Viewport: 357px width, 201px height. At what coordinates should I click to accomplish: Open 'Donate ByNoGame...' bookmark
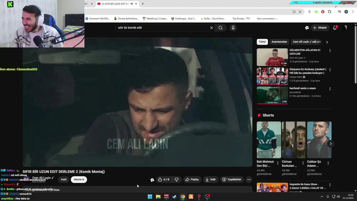tap(126, 19)
